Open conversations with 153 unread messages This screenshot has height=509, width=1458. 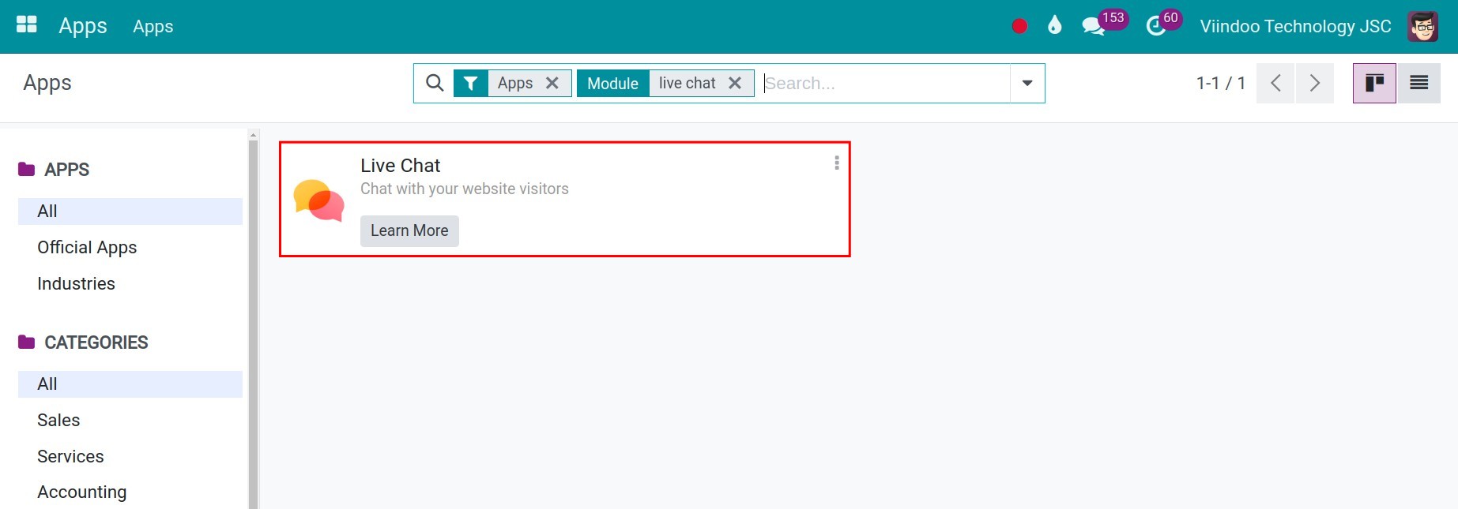pyautogui.click(x=1104, y=24)
